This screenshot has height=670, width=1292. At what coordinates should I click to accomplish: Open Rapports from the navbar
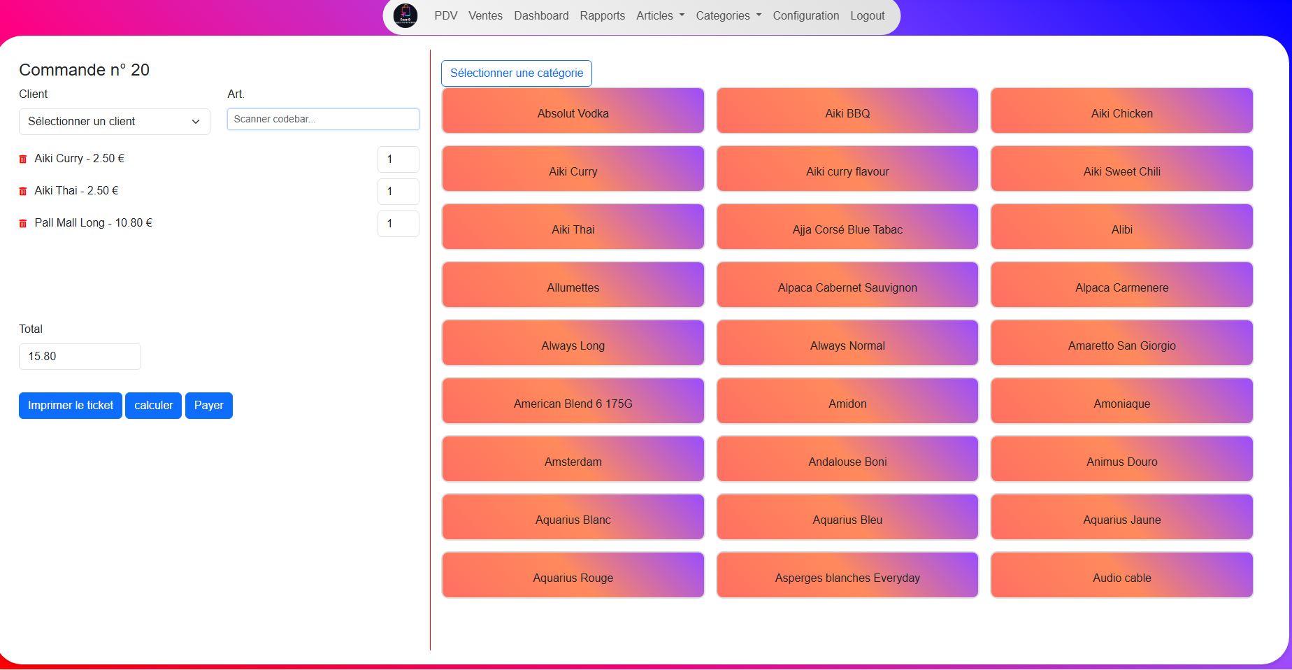[602, 15]
